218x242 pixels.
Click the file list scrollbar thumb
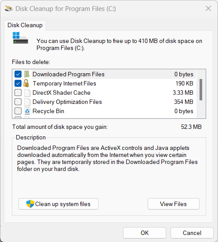pos(201,90)
